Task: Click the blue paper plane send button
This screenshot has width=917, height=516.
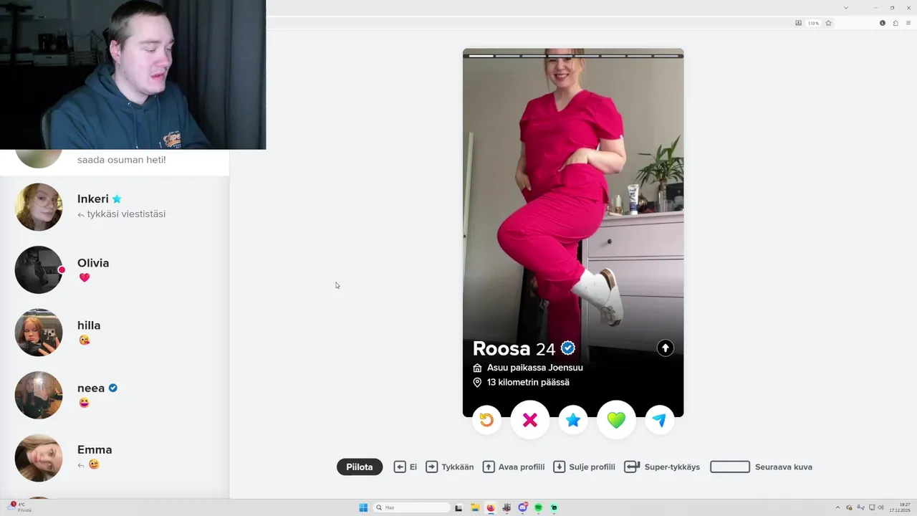Action: pyautogui.click(x=660, y=420)
